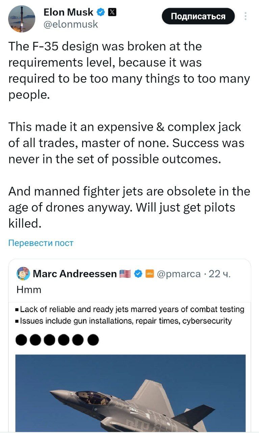Open the quoted post via its Hmm text
The image size is (259, 433).
[29, 290]
